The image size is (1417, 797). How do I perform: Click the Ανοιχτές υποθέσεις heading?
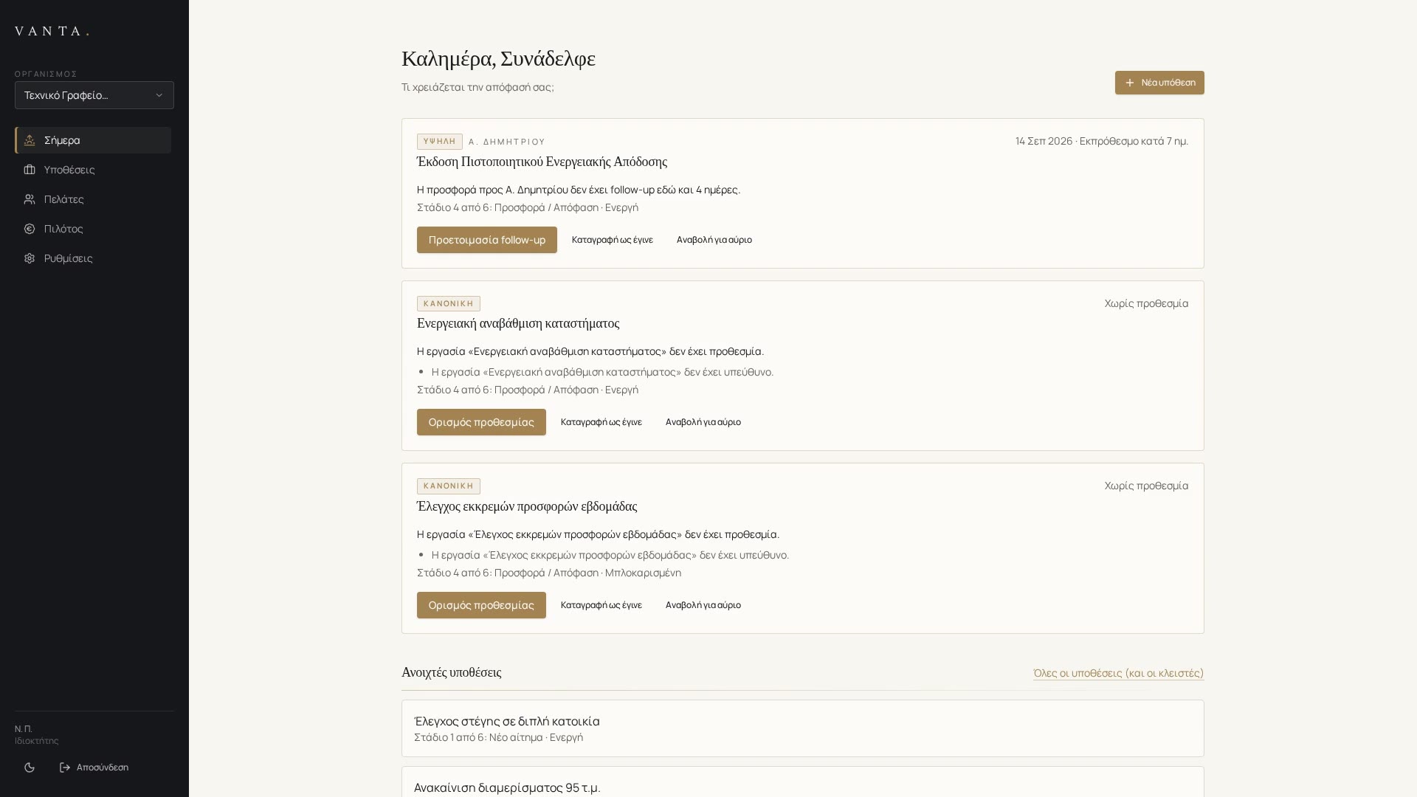point(452,672)
